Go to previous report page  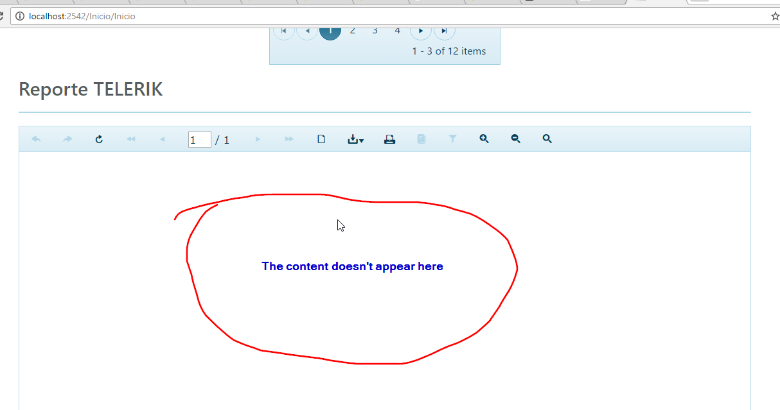(x=163, y=139)
